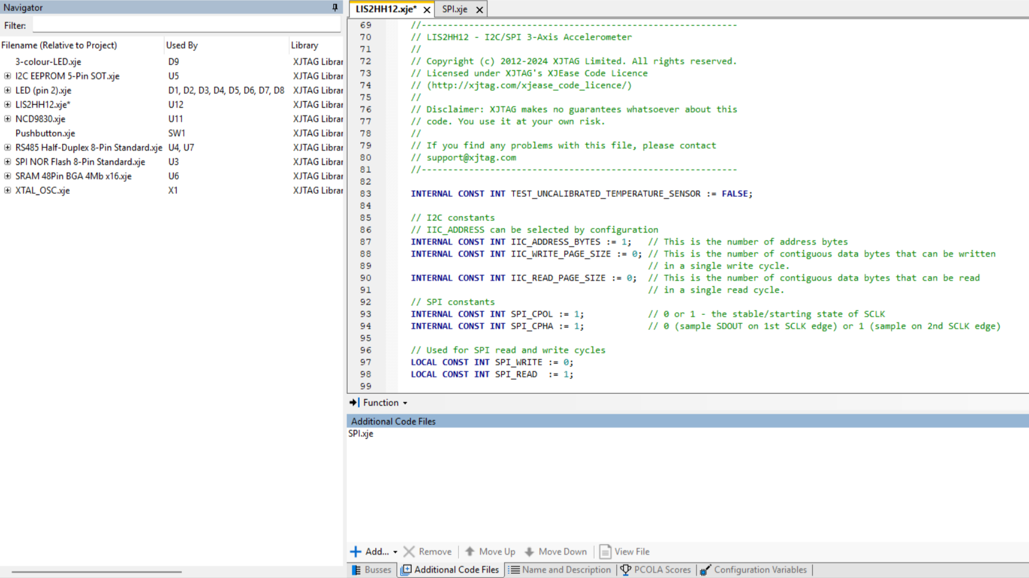
Task: Close the SPI.xje editor tab
Action: [480, 10]
